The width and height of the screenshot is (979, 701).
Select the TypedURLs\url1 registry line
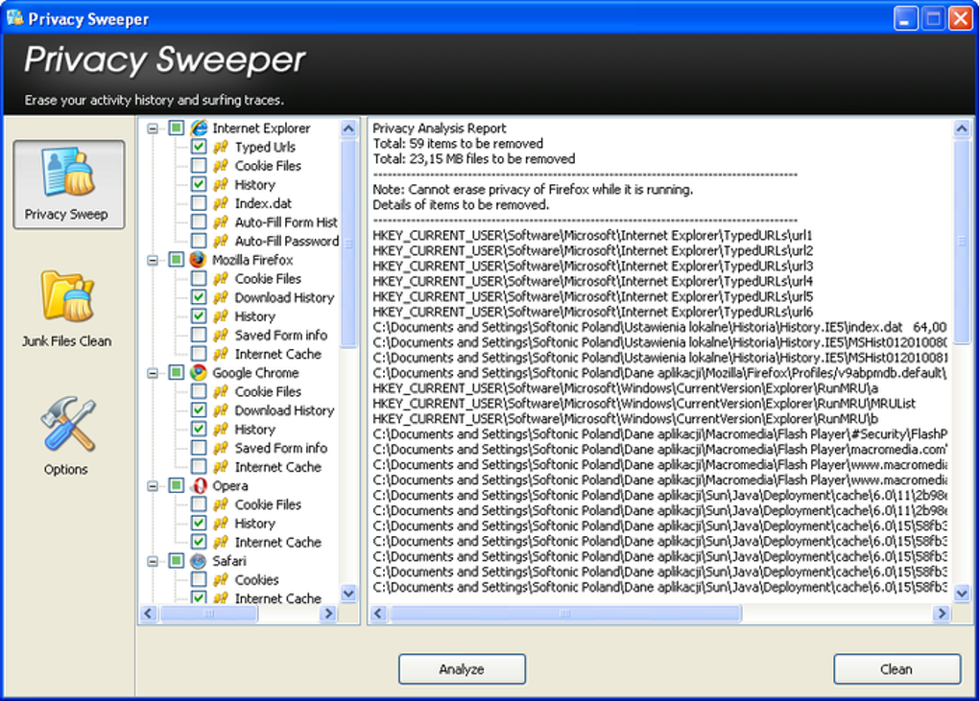[592, 235]
